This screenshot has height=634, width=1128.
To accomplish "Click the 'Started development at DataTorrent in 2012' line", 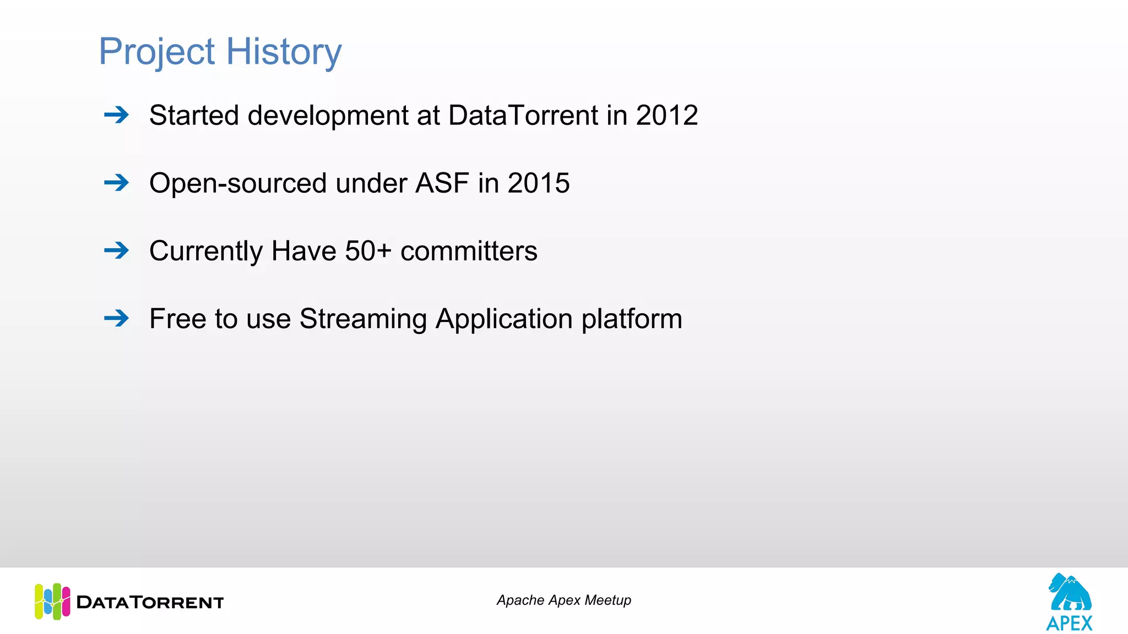I will pyautogui.click(x=423, y=116).
